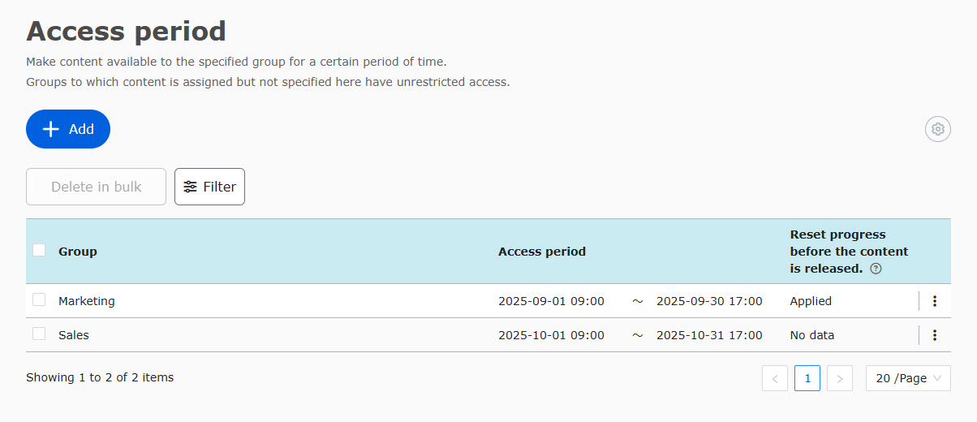Toggle the select-all checkbox in header
The image size is (977, 422).
click(39, 250)
